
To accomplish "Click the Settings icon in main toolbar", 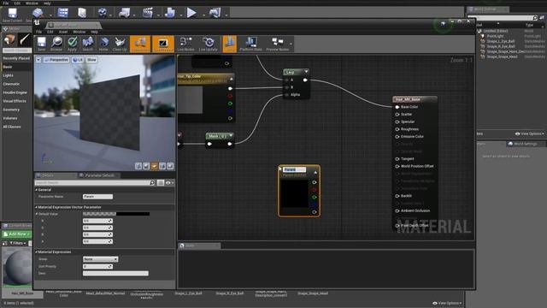I will tap(103, 13).
